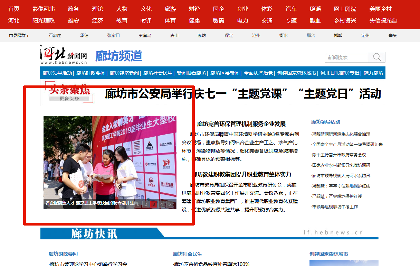
Task: Read 廊坊完善环保管理机制 article
Action: click(241, 124)
